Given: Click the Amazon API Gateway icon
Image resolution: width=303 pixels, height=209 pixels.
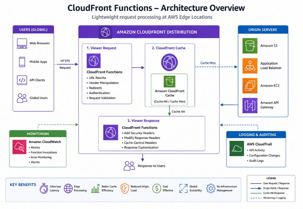Looking at the screenshot, I should tap(250, 105).
